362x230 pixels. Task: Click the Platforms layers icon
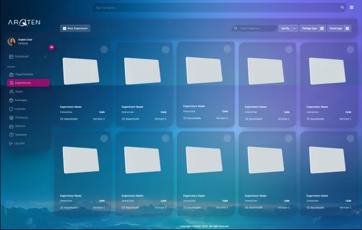(11, 118)
